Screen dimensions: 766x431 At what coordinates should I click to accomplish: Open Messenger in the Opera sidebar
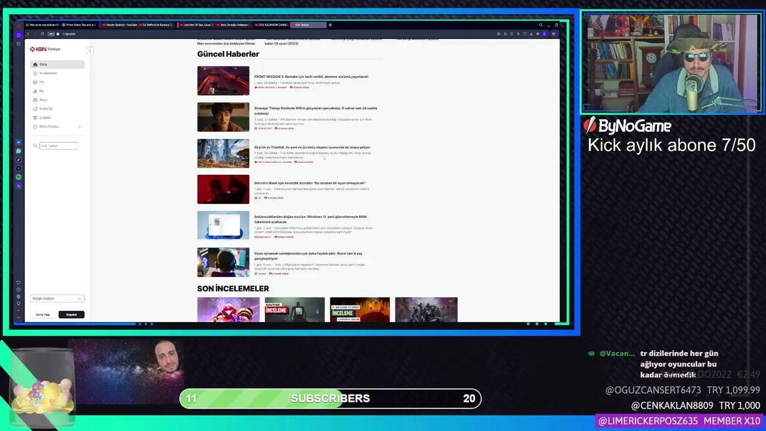coord(19,142)
